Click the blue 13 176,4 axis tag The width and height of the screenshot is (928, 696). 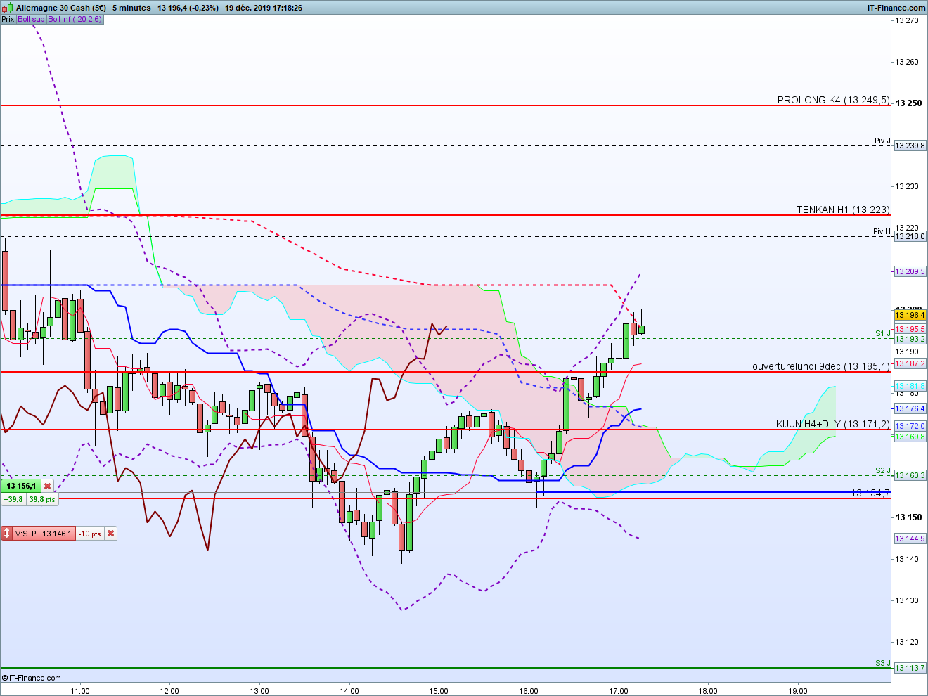(x=910, y=408)
